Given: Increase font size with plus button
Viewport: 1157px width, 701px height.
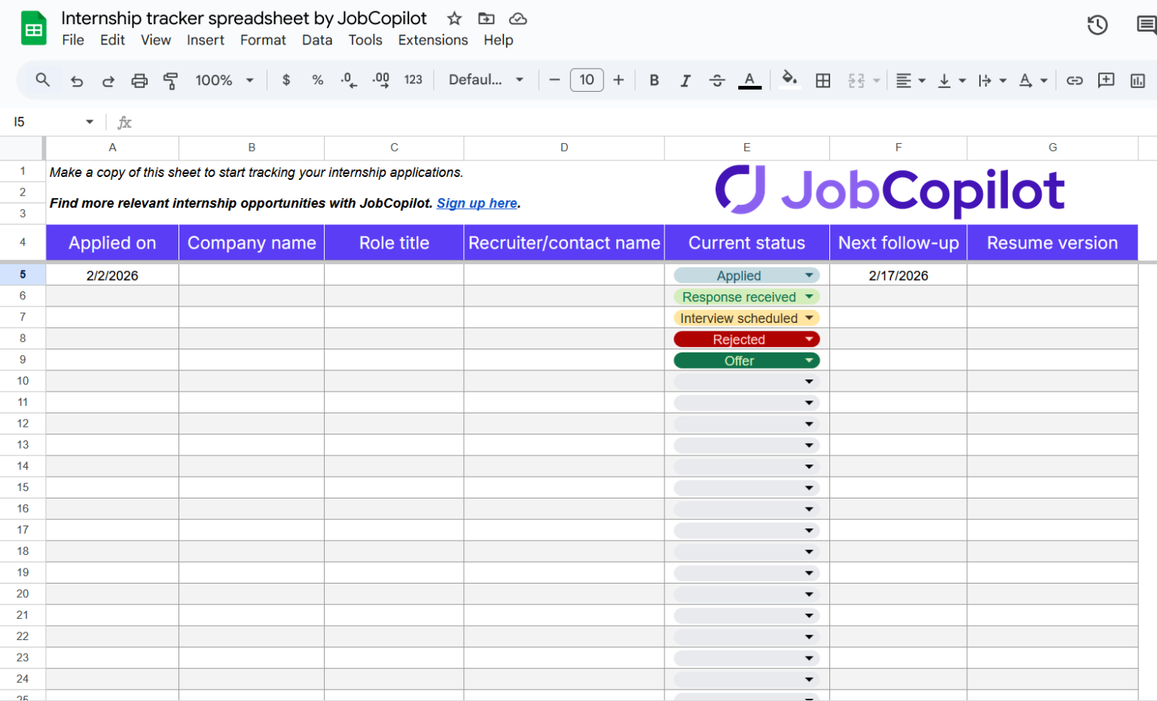Looking at the screenshot, I should pos(618,80).
